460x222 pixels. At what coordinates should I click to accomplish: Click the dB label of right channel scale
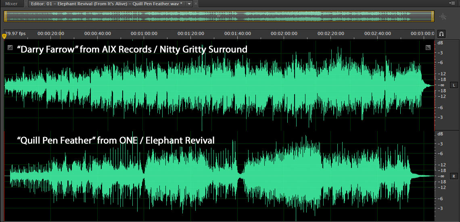[x=440, y=134]
